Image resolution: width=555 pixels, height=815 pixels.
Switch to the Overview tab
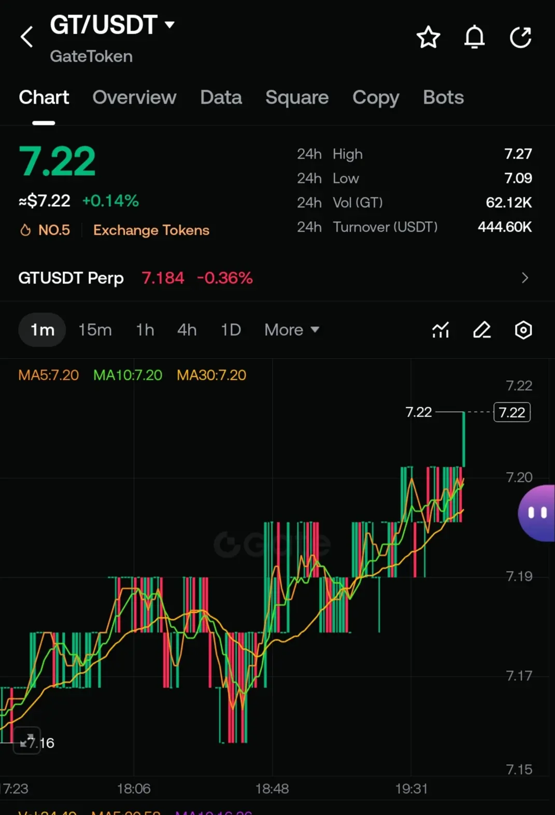(134, 97)
